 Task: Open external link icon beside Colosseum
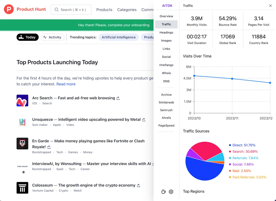pos(139,185)
